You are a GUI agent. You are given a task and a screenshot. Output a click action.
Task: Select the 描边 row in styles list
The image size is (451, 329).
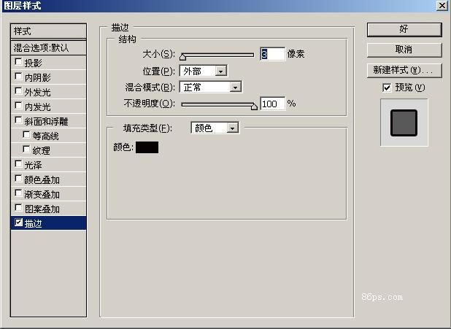coord(48,223)
